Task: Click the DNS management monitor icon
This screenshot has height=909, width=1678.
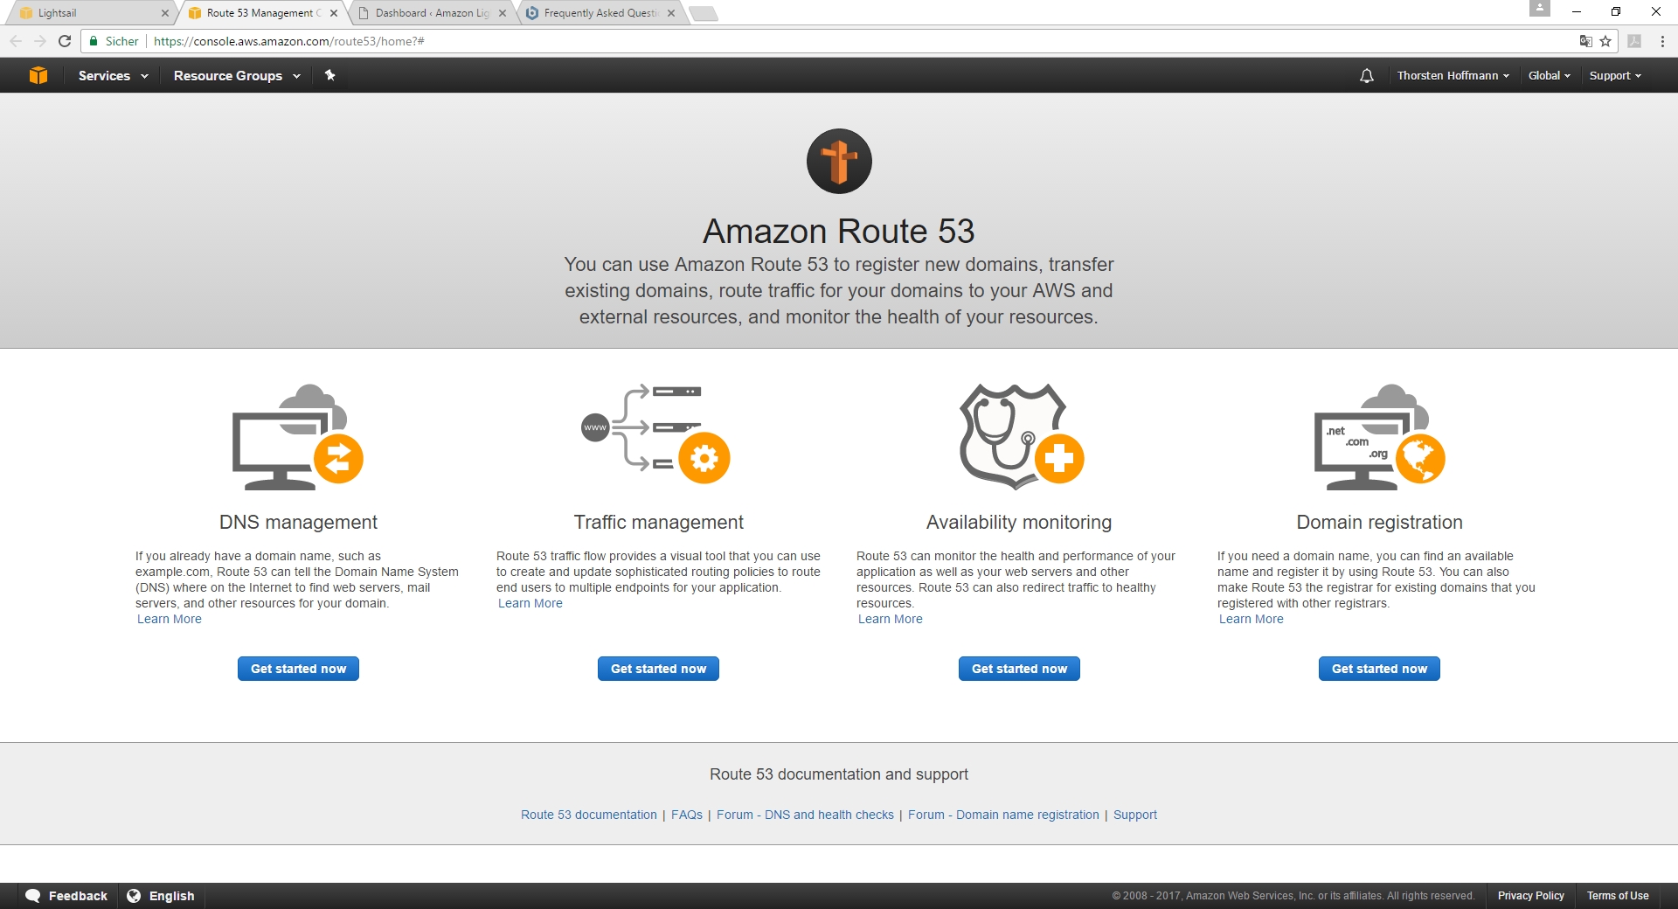Action: point(297,436)
